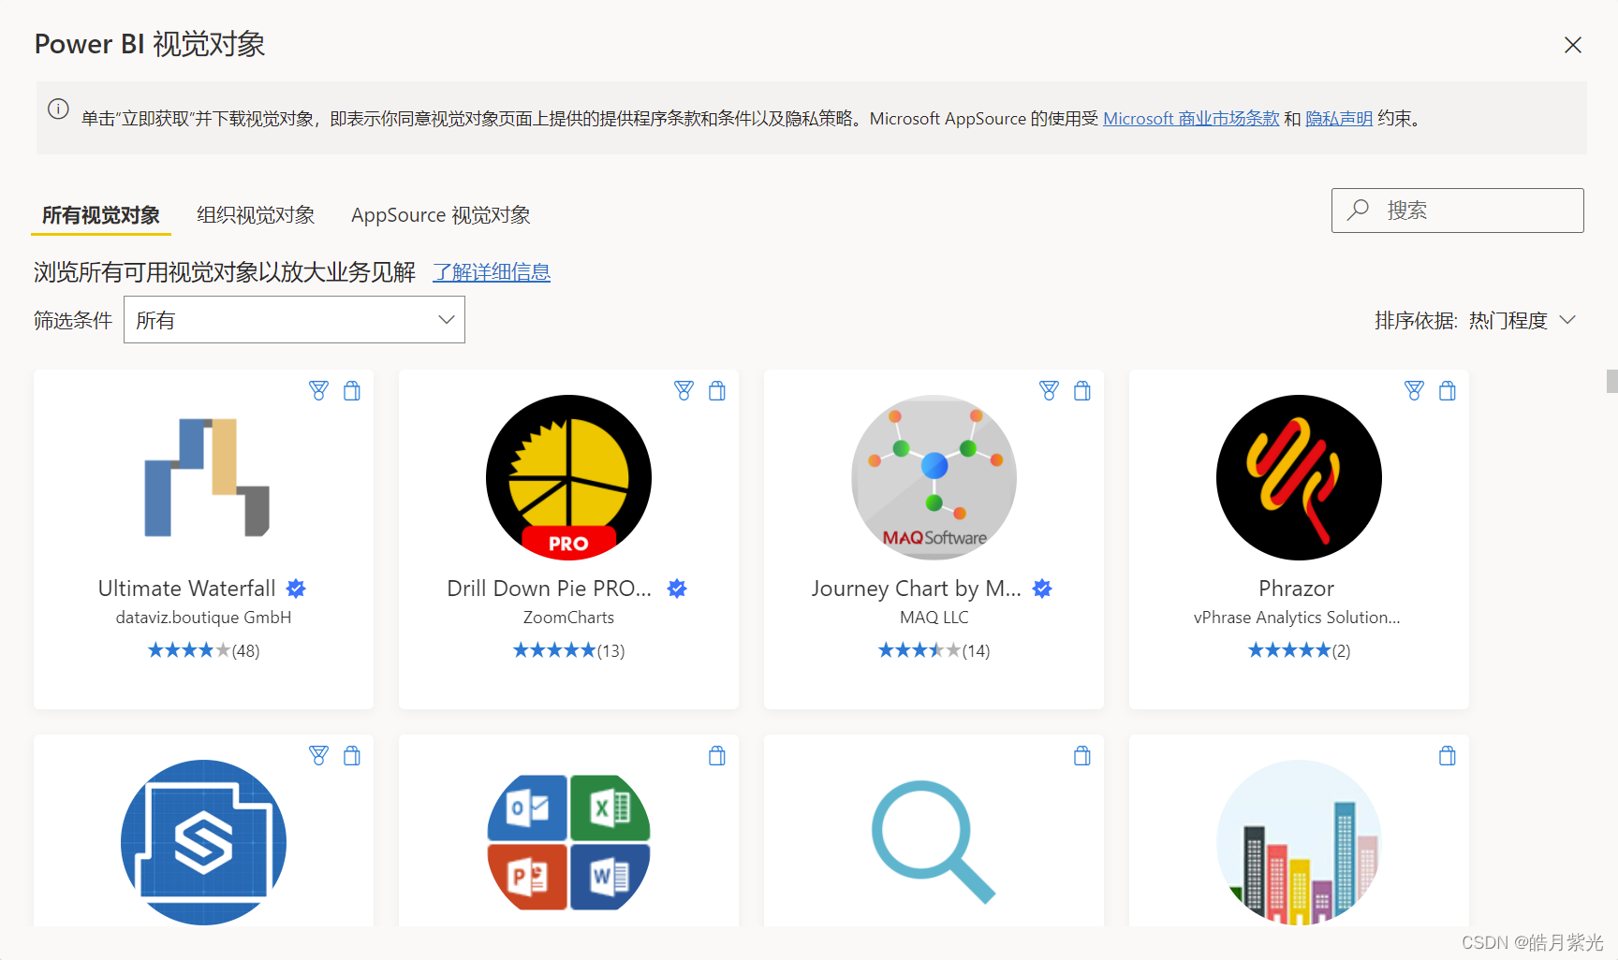Switch to the 组织视觉对象 tab
Viewport: 1618px width, 960px height.
click(255, 214)
